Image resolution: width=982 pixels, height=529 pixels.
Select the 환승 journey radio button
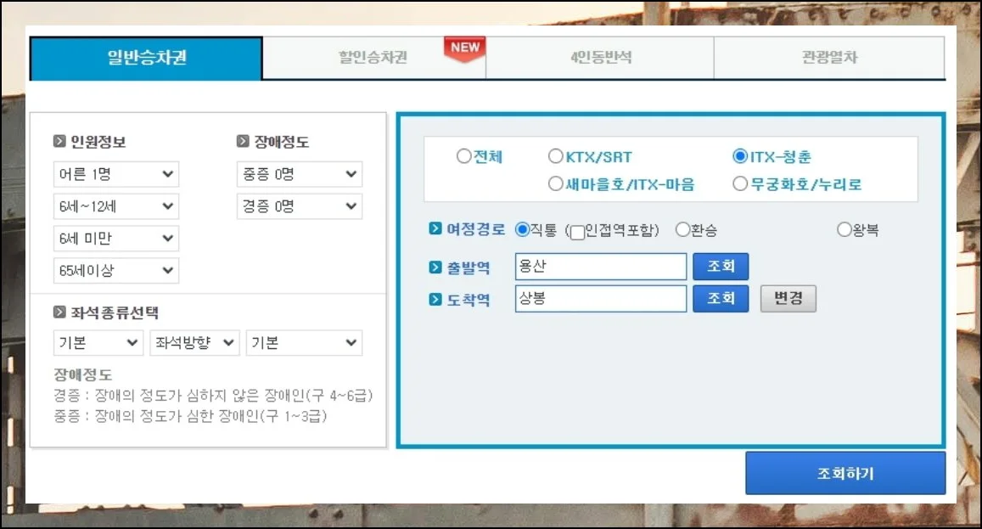(x=682, y=229)
